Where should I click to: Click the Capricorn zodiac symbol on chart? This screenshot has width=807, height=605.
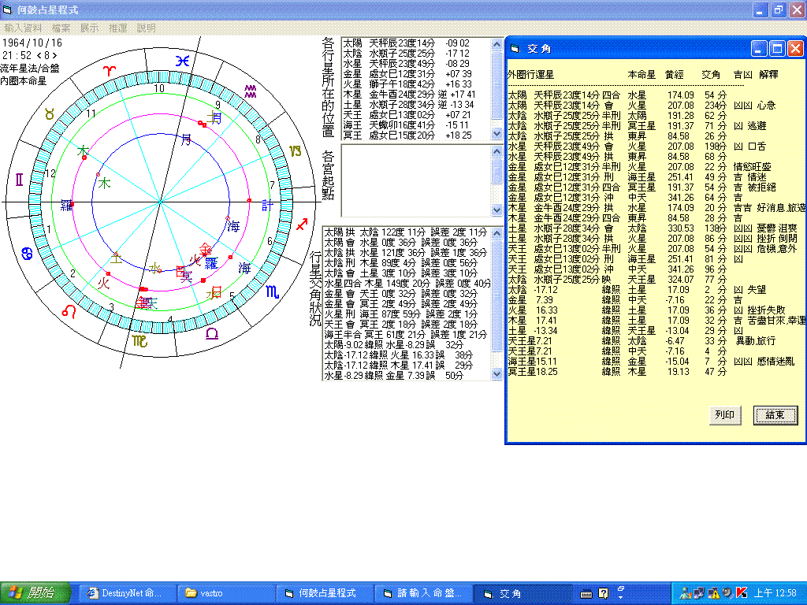coord(295,150)
